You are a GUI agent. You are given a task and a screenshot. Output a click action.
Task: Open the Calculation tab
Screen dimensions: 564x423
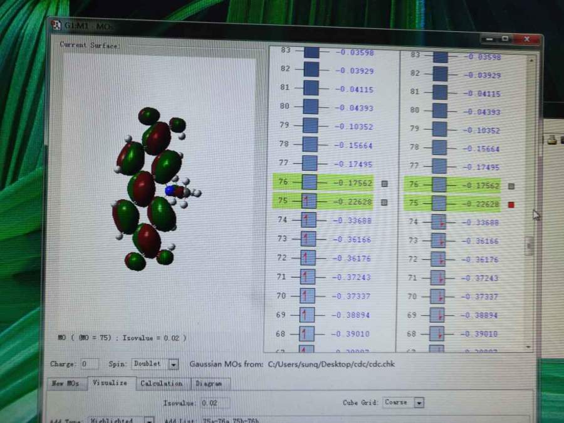pyautogui.click(x=161, y=383)
